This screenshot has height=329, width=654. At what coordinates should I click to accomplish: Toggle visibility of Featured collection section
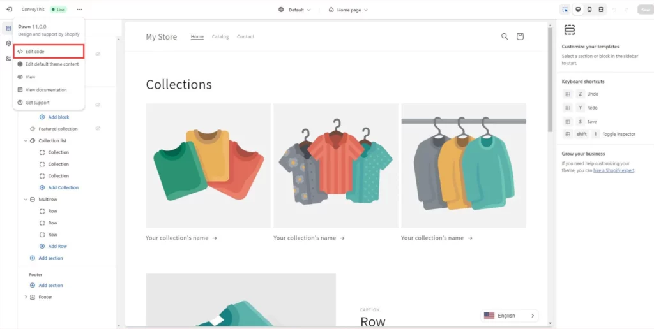coord(98,129)
